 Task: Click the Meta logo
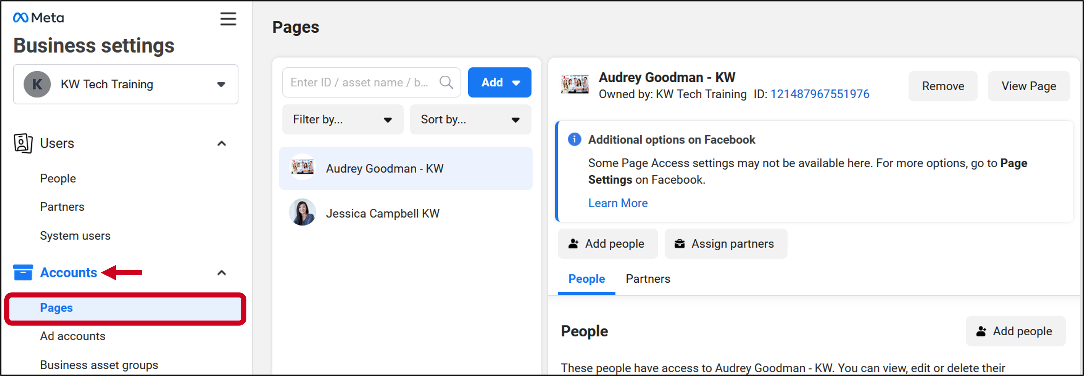[x=38, y=18]
